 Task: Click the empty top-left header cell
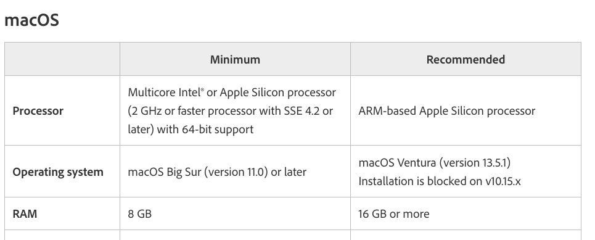(x=62, y=59)
